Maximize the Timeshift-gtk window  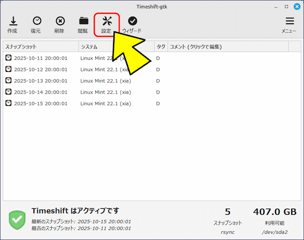(286, 7)
